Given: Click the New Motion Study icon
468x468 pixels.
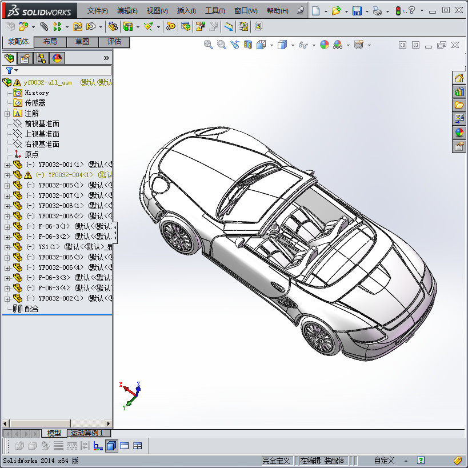Looking at the screenshot, I should (x=171, y=26).
